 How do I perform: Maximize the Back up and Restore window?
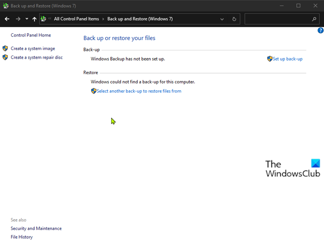click(299, 6)
